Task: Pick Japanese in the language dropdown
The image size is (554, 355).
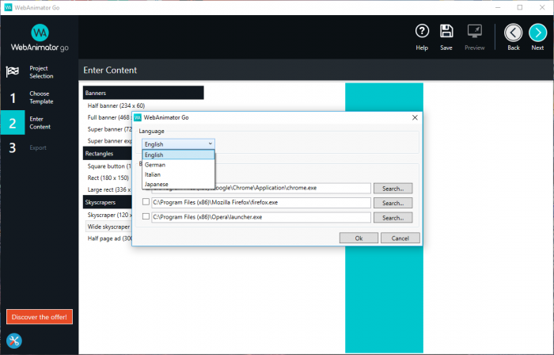Action: (157, 184)
